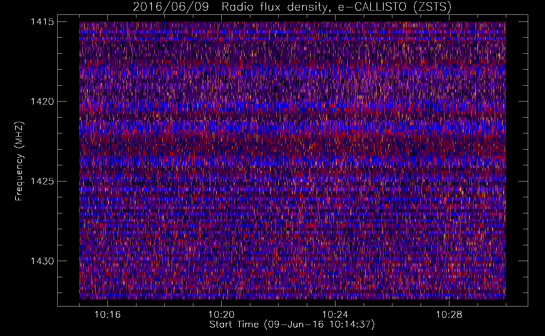Click the 'Start Time (09-Jun-16 10:14:37)' axis title

pyautogui.click(x=292, y=325)
